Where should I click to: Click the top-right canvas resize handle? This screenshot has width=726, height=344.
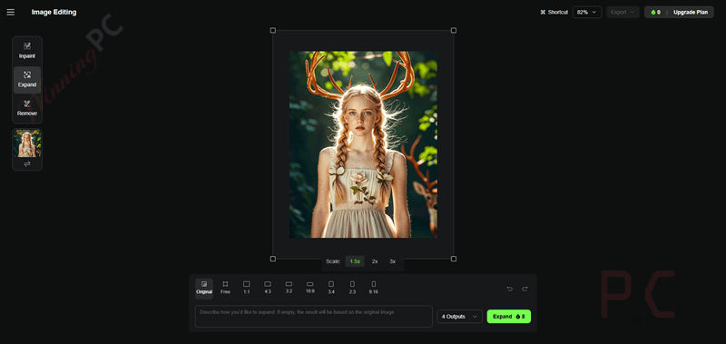click(x=454, y=31)
